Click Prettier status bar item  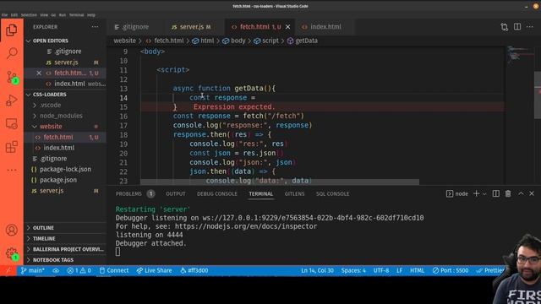coord(490,270)
